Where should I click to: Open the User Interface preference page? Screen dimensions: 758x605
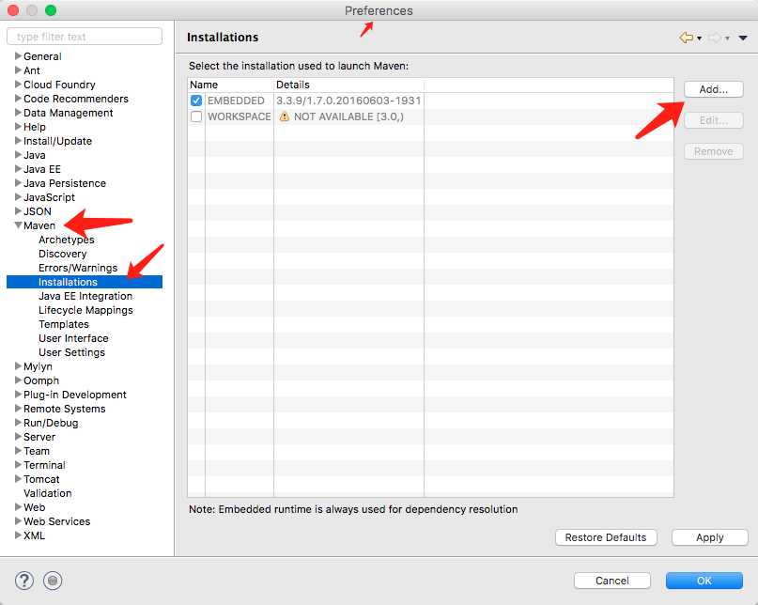(x=73, y=338)
